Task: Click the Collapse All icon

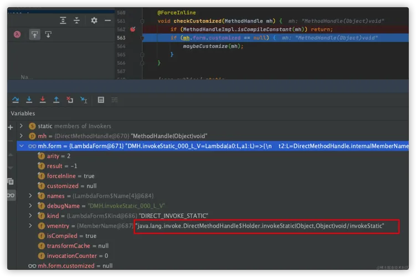Action: tap(76, 20)
